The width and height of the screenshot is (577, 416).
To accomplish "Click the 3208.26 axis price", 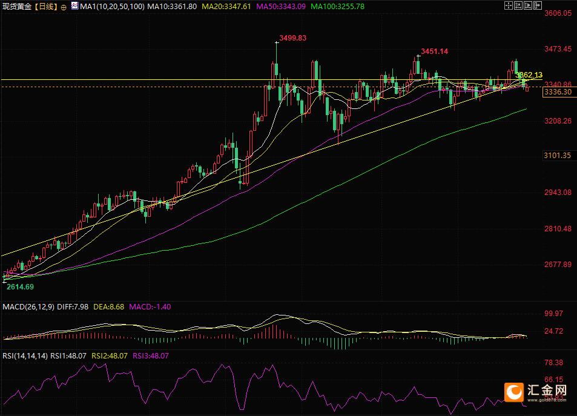I will [x=558, y=121].
